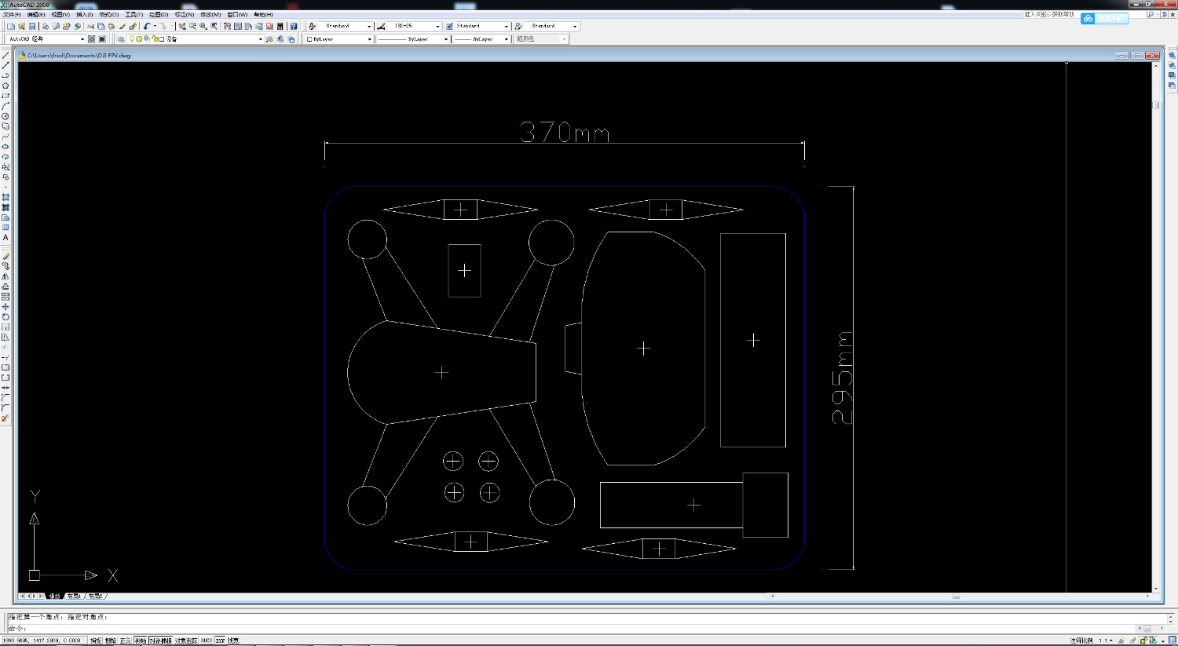Select the Polygon draw tool
Viewport: 1178px width, 646px height.
click(x=5, y=86)
